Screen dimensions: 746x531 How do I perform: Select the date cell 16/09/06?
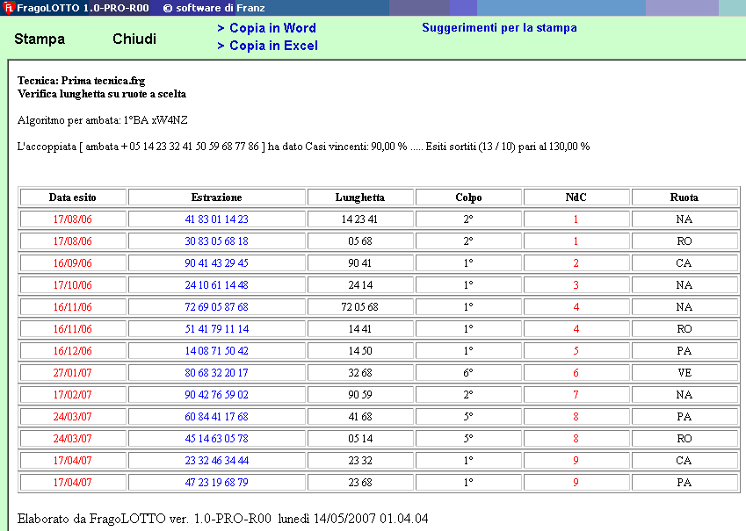pyautogui.click(x=73, y=263)
